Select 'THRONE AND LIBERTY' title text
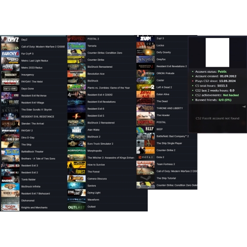247x247 pixels. (169, 108)
